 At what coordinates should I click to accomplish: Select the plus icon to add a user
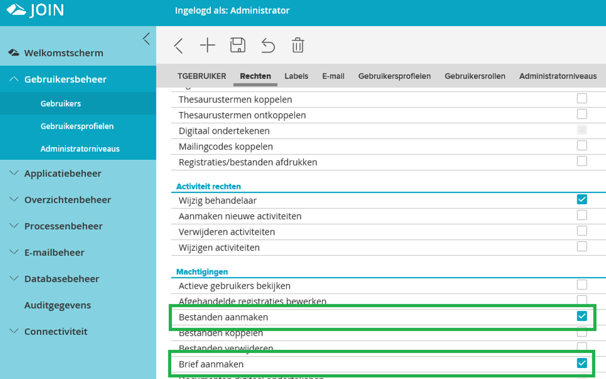click(208, 45)
